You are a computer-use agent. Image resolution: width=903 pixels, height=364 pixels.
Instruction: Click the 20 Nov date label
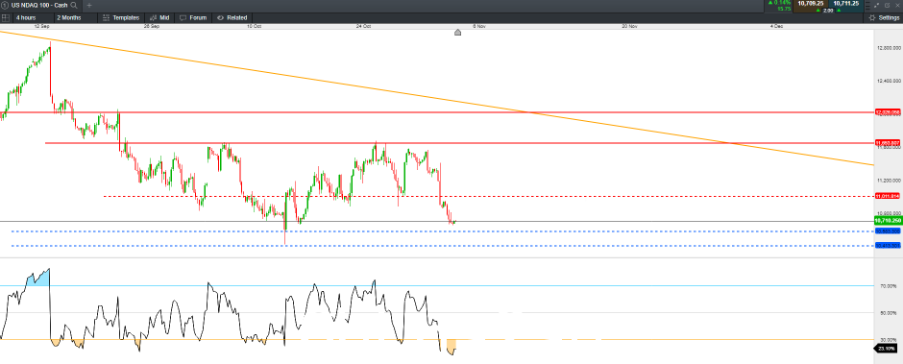tap(629, 26)
